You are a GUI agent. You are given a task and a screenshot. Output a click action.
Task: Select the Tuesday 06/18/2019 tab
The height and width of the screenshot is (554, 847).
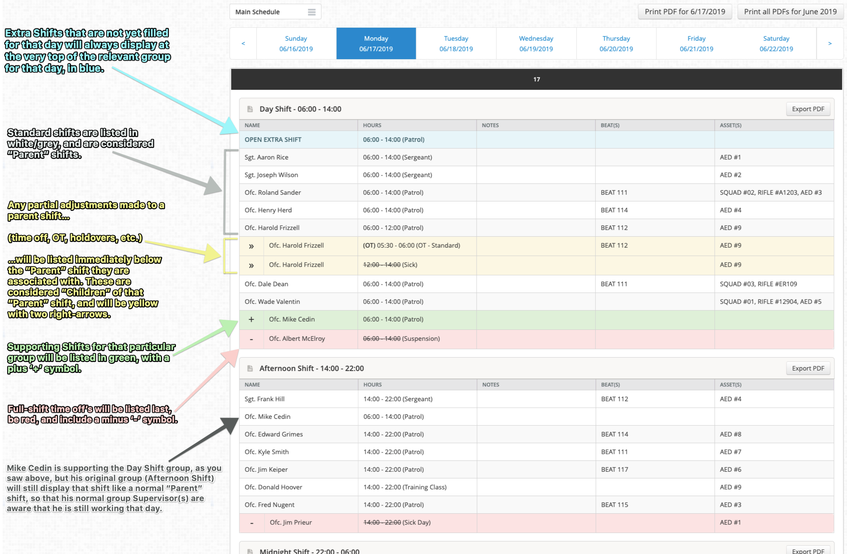tap(456, 44)
